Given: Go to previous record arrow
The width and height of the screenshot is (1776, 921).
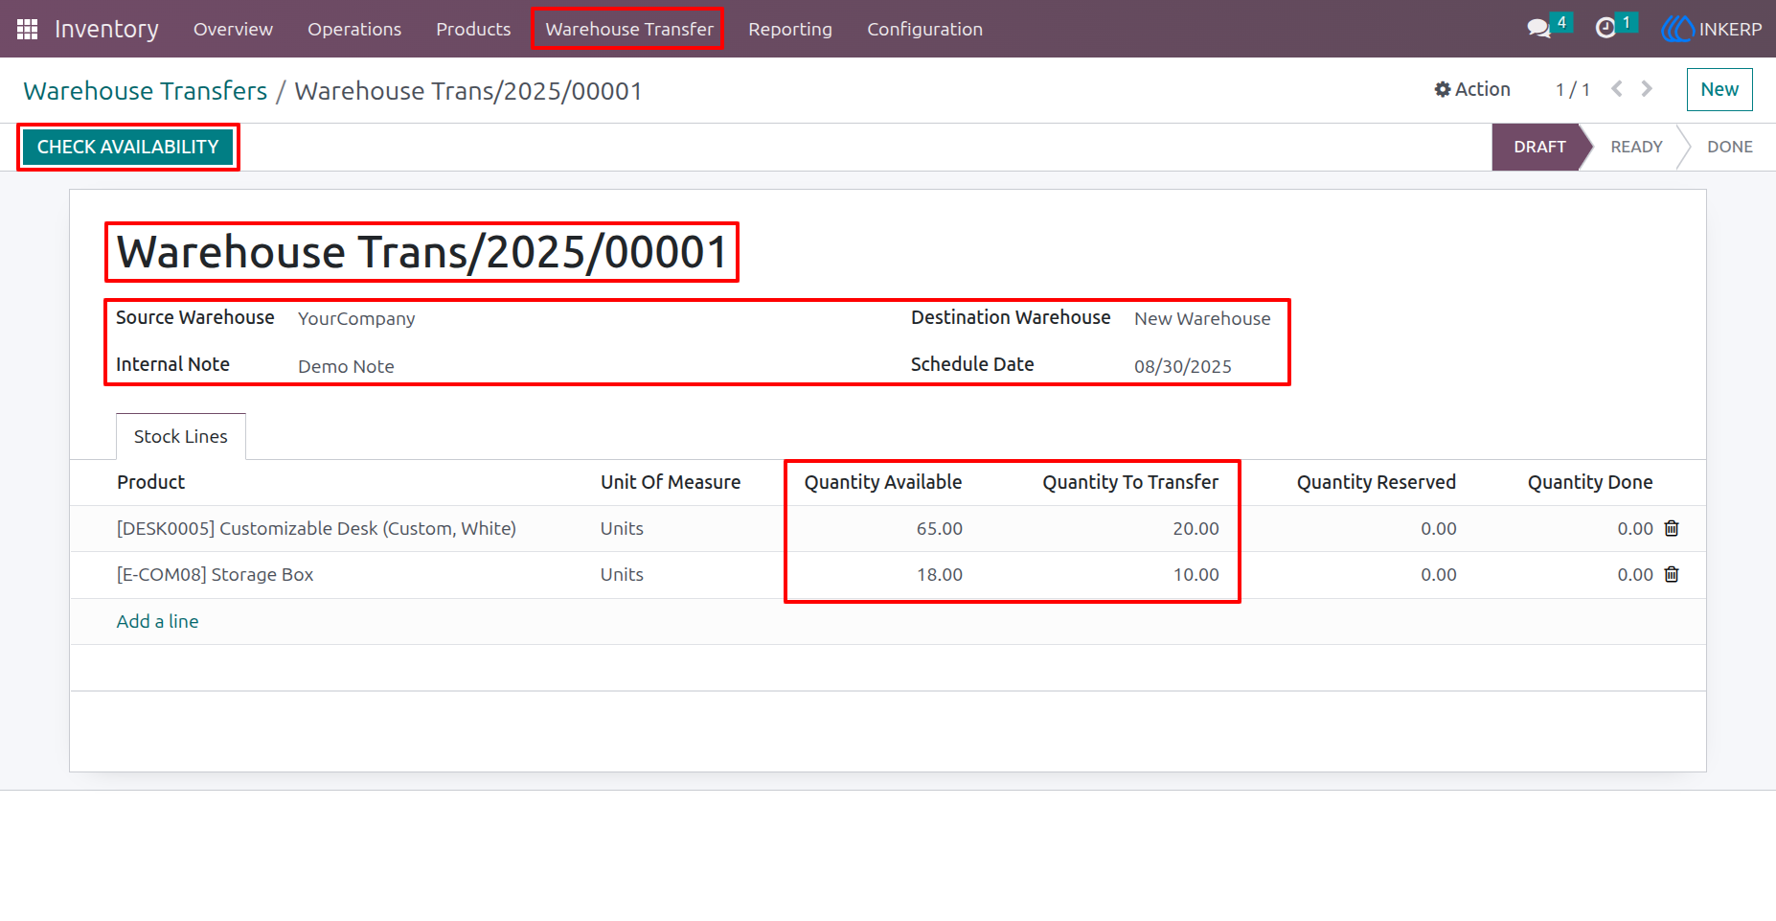Looking at the screenshot, I should [x=1617, y=89].
